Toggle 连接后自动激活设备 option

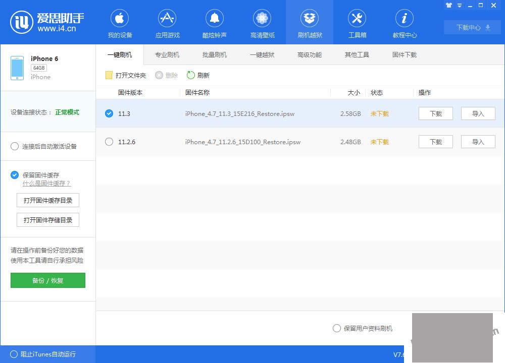15,146
